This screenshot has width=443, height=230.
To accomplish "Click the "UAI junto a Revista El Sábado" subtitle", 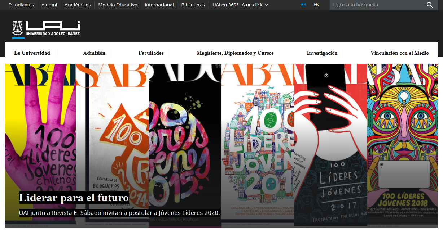I will click(x=119, y=213).
